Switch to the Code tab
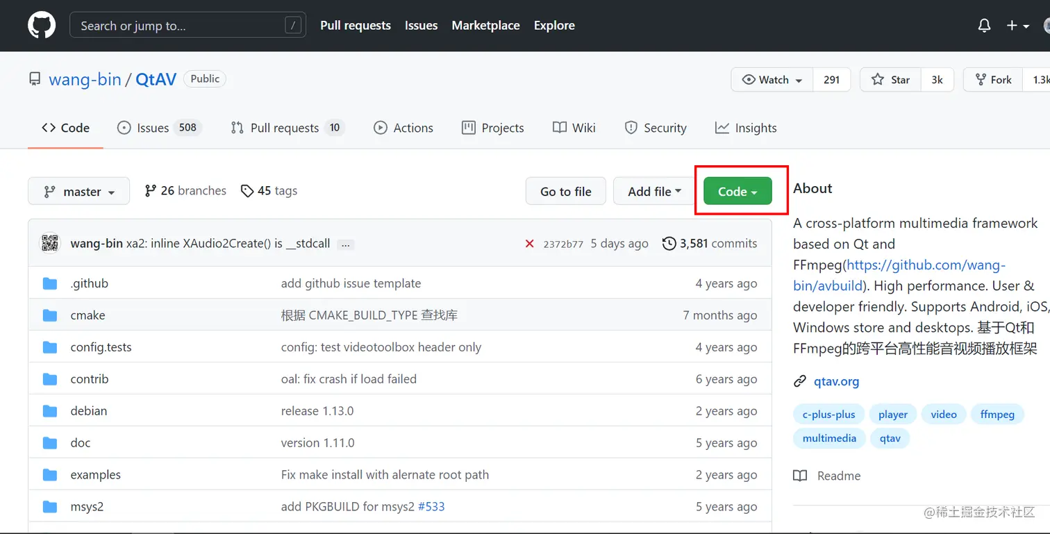This screenshot has width=1050, height=534. 65,128
